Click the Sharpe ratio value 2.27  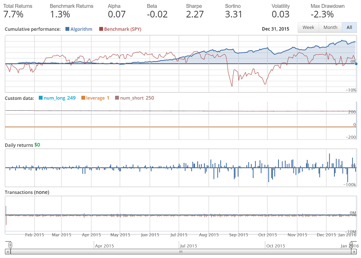(194, 14)
